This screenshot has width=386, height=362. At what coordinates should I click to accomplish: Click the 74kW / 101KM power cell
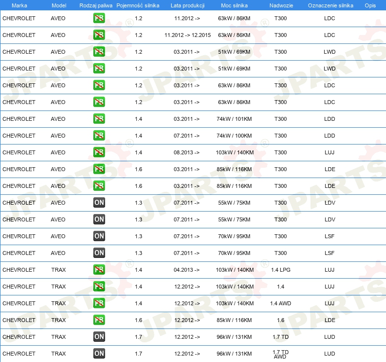(234, 119)
